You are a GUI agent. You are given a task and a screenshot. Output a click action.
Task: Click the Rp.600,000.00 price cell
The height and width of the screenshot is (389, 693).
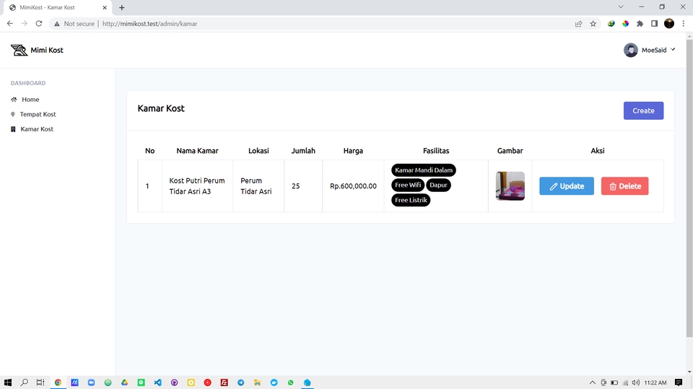click(x=353, y=186)
